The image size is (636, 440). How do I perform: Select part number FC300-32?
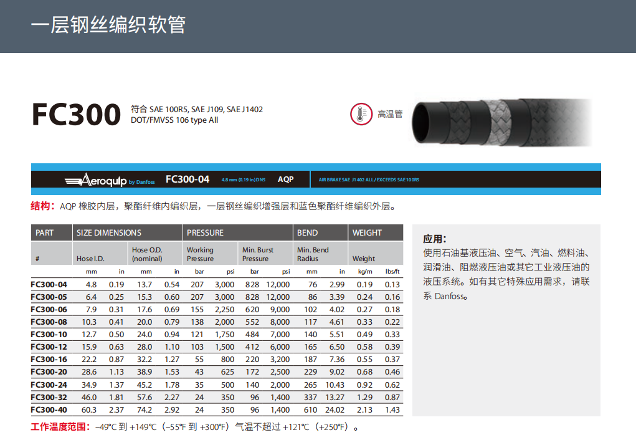pyautogui.click(x=49, y=398)
